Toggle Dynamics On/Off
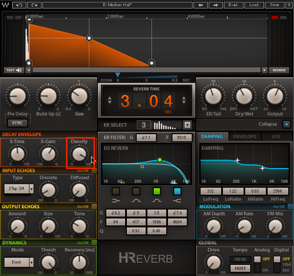This screenshot has width=294, height=276. tap(94, 243)
